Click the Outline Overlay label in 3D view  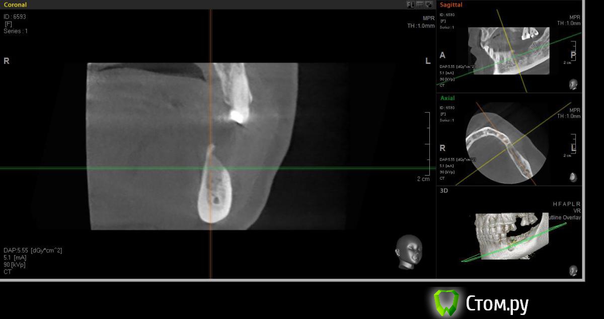(563, 217)
